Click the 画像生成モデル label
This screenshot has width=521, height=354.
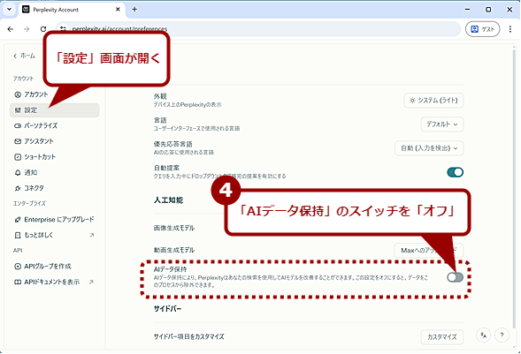[173, 228]
